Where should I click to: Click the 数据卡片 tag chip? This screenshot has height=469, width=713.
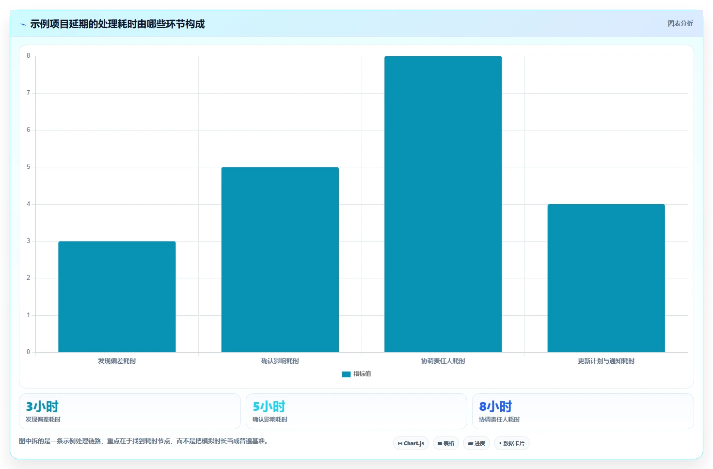512,443
